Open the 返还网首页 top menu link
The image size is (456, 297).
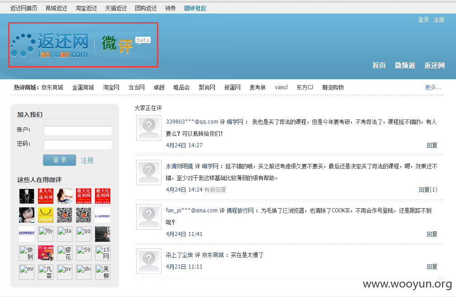pyautogui.click(x=24, y=8)
